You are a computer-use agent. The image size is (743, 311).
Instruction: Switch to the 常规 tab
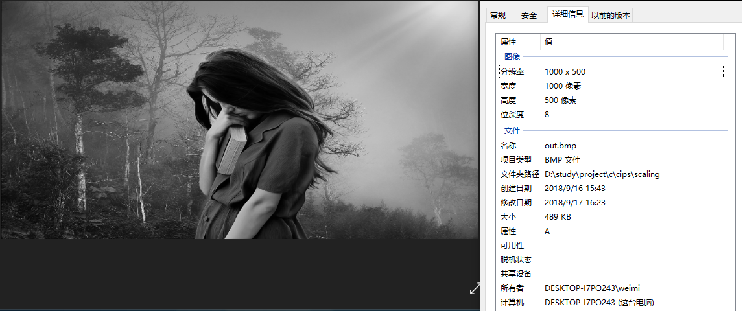tap(501, 16)
